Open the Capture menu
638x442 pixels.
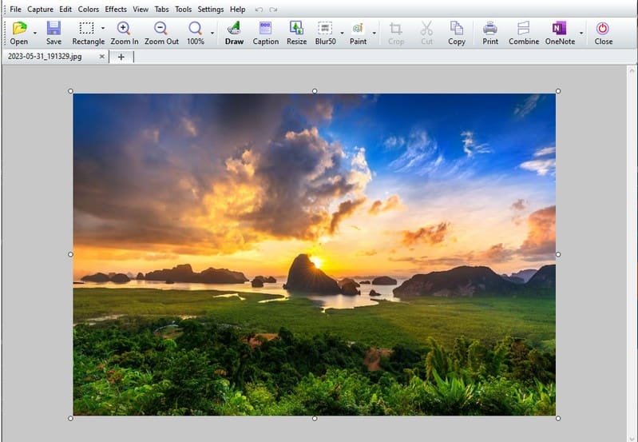click(40, 9)
